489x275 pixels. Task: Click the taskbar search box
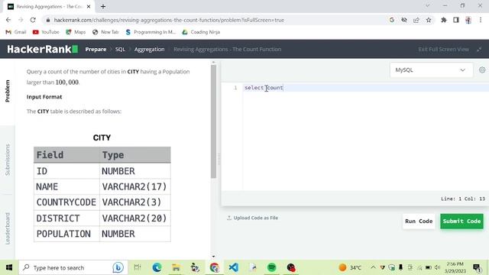pyautogui.click(x=73, y=267)
